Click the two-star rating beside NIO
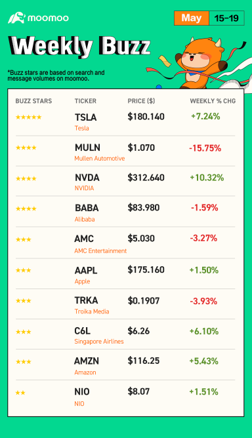Viewport: 252px width, 438px height. (x=20, y=393)
